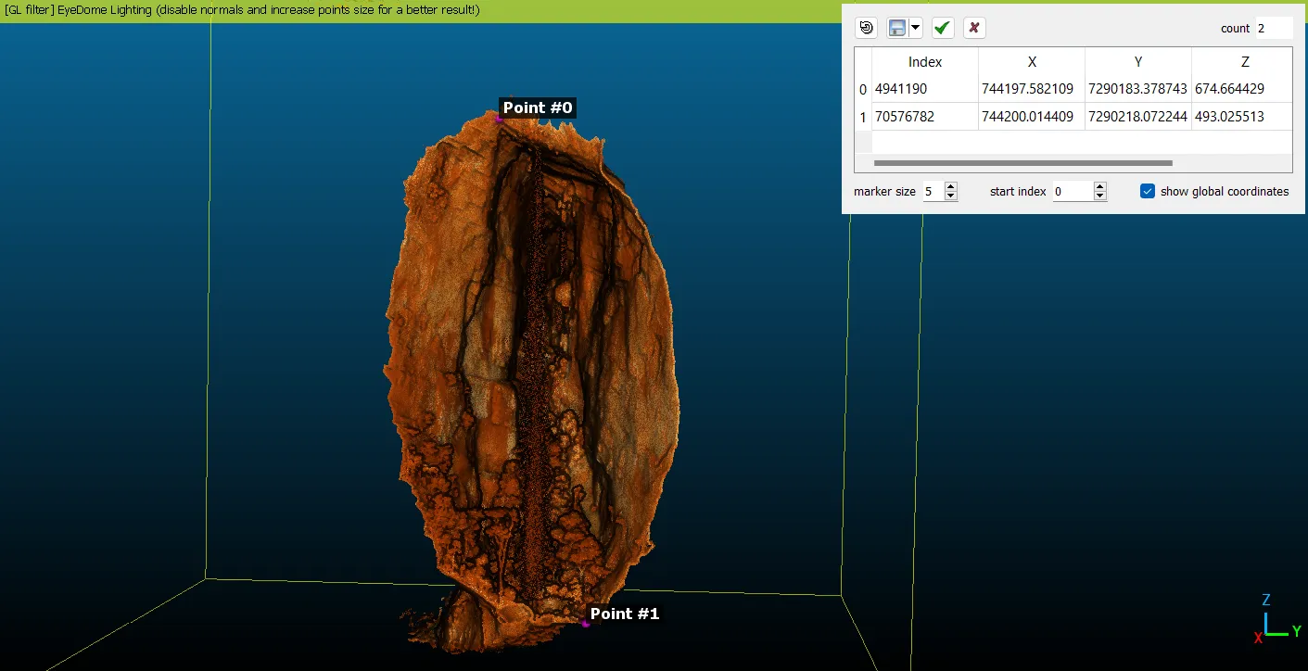Decrease start index with down arrow

point(1099,196)
